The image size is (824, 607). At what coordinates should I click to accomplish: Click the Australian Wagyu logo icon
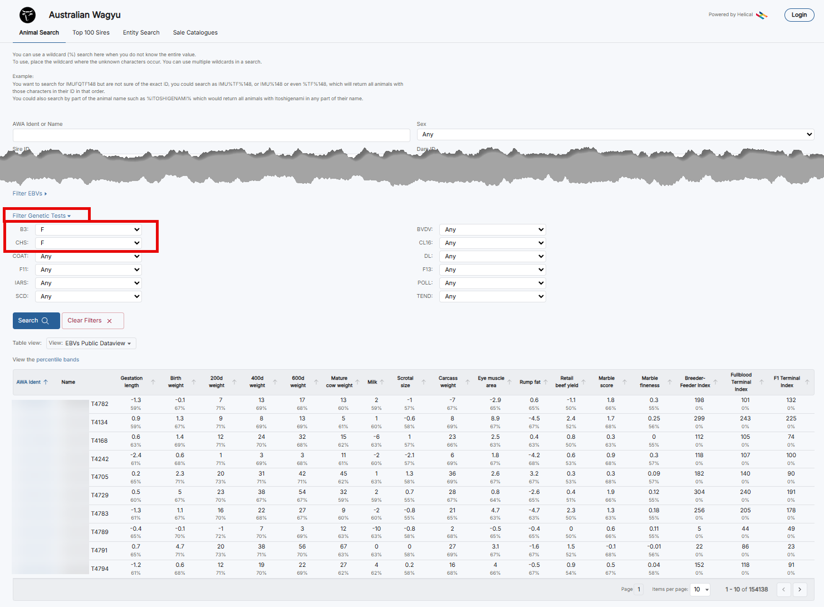tap(27, 15)
